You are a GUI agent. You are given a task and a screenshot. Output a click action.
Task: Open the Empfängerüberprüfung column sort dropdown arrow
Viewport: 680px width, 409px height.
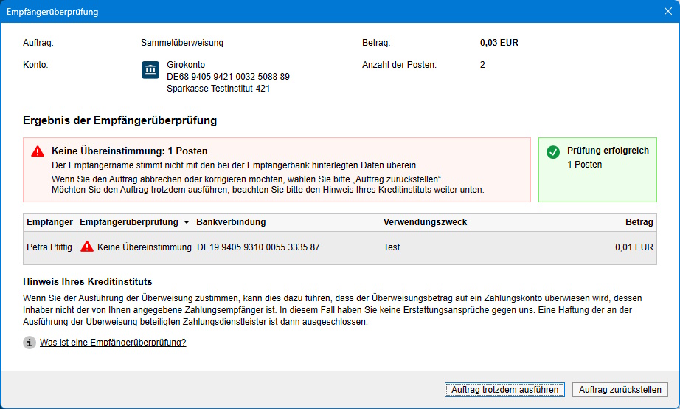coord(187,222)
